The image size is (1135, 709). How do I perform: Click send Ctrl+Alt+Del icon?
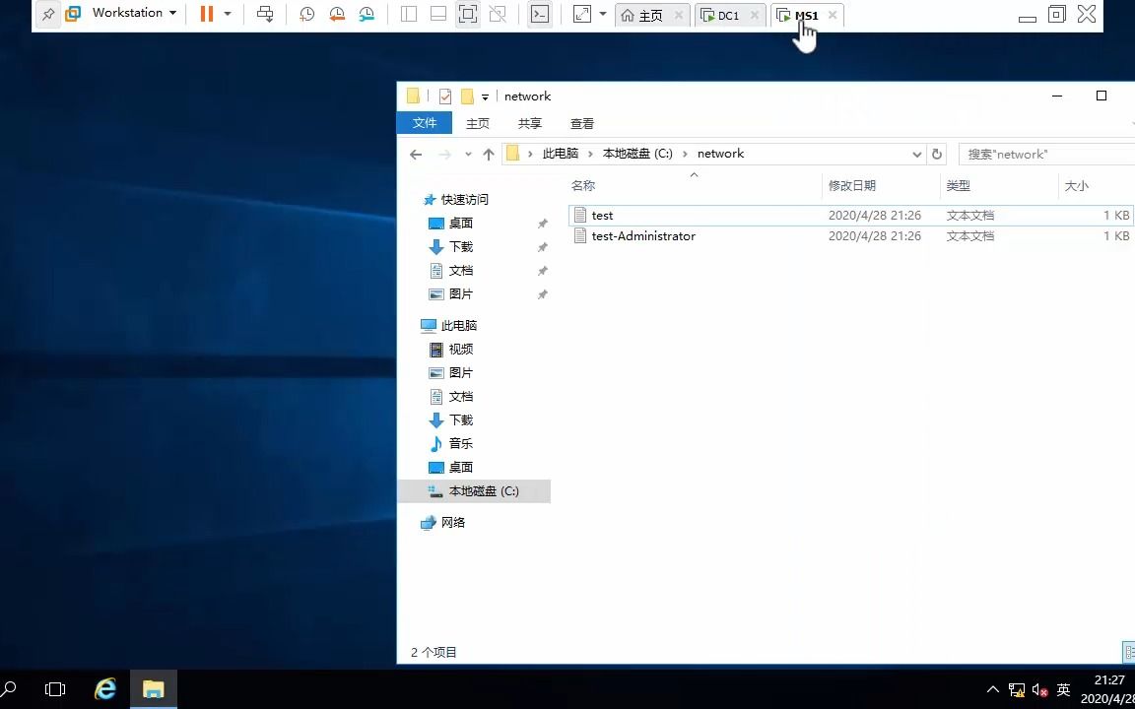pyautogui.click(x=266, y=14)
